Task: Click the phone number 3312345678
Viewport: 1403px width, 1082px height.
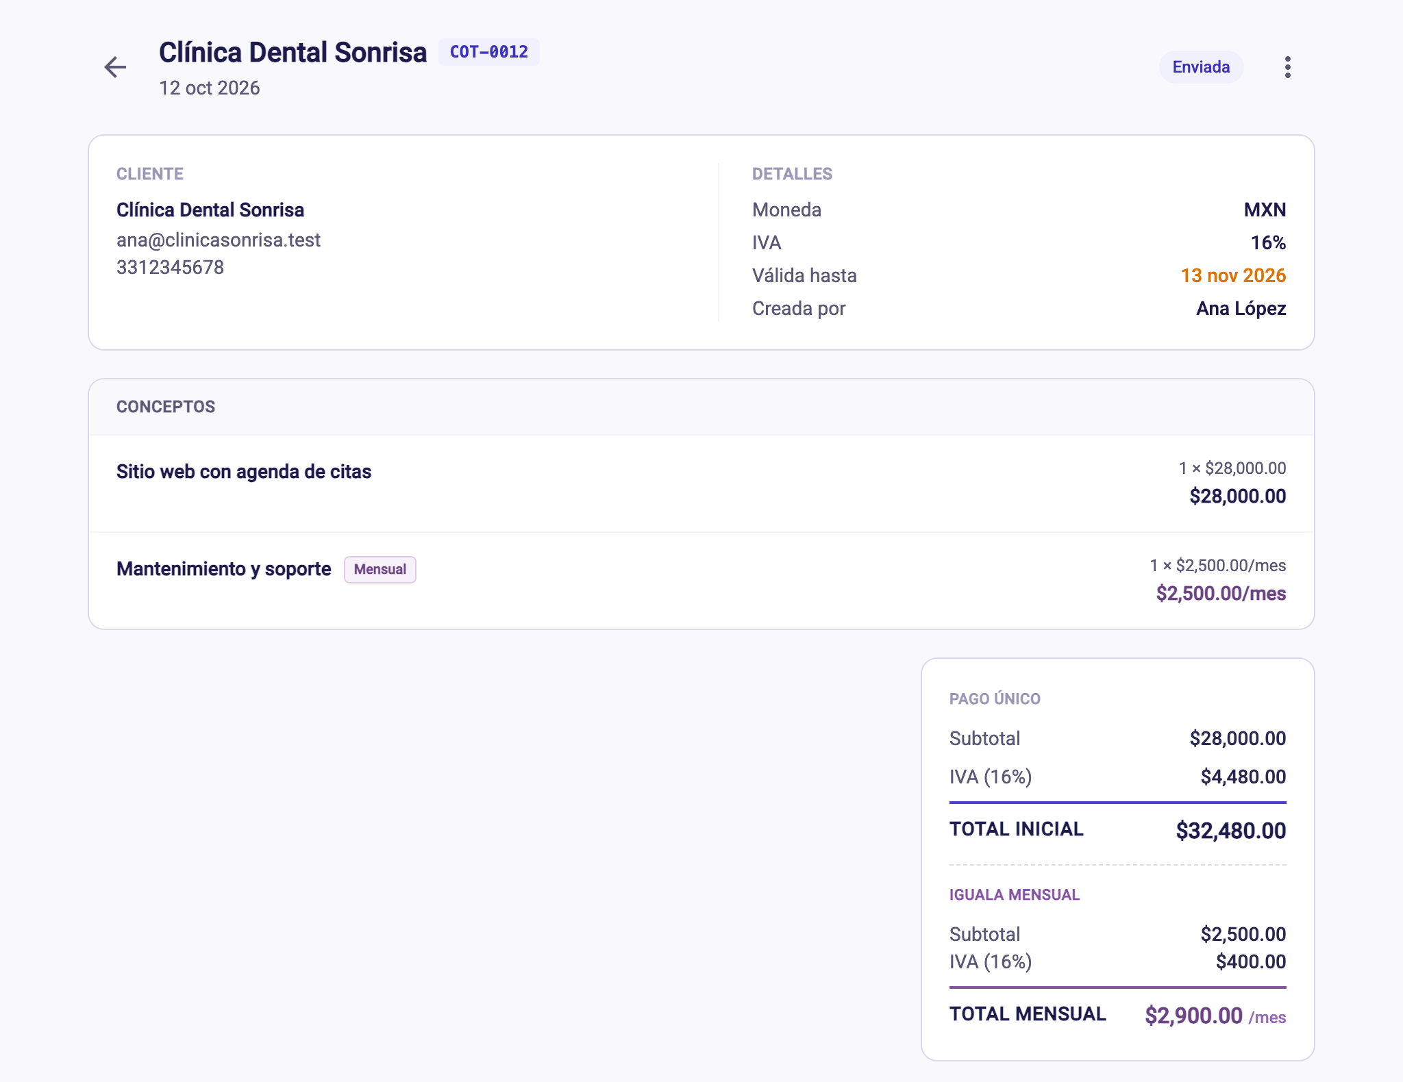Action: [x=170, y=267]
